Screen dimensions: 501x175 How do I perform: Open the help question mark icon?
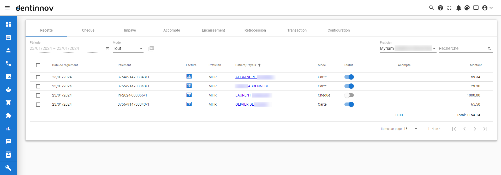[440, 8]
